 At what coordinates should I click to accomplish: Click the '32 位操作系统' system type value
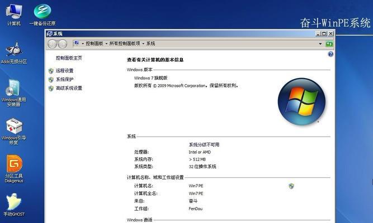(202, 167)
